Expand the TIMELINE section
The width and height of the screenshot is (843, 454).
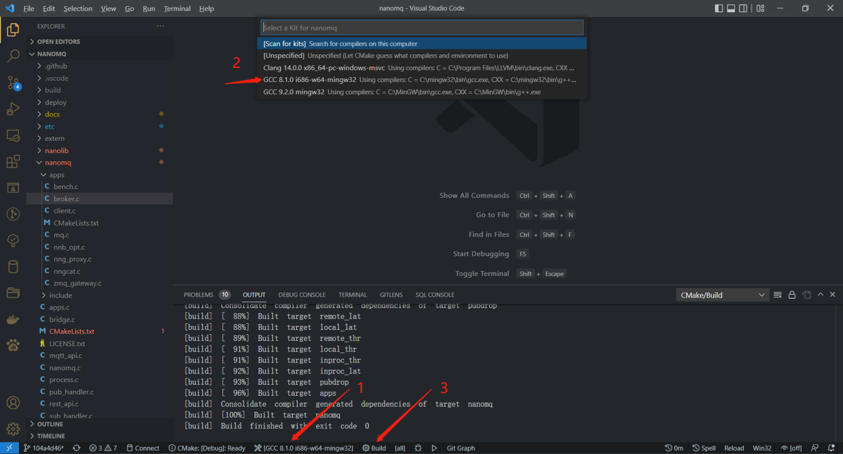click(100, 436)
